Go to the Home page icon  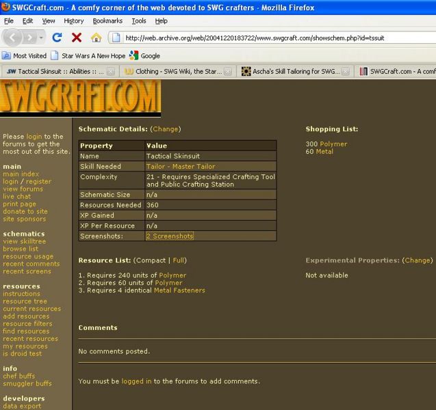click(96, 38)
